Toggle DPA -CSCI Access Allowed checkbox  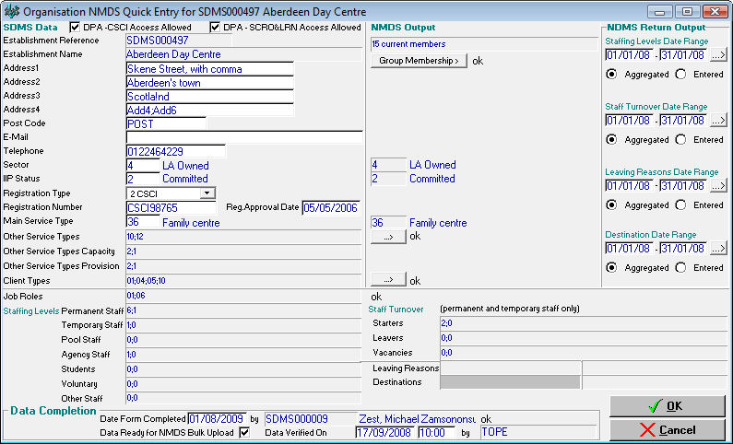pyautogui.click(x=75, y=27)
